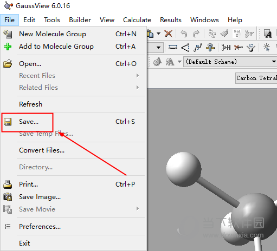Select the Modify Angle tool icon
Image resolution: width=277 pixels, height=251 pixels.
(x=185, y=48)
